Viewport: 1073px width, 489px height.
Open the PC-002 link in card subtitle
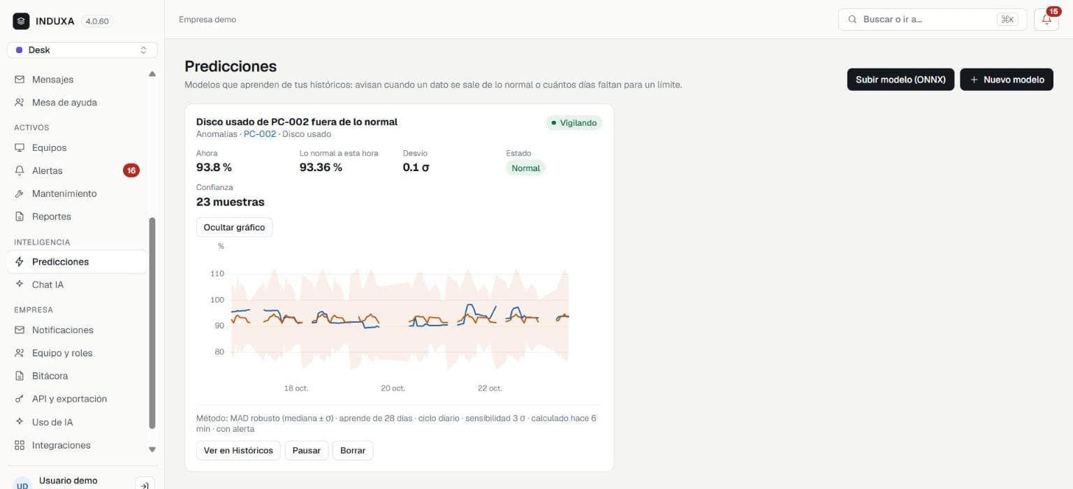pos(260,134)
